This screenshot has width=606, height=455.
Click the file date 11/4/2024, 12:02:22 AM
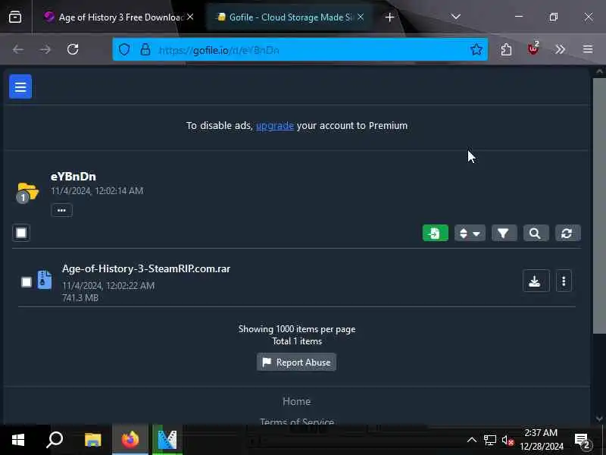(x=108, y=286)
